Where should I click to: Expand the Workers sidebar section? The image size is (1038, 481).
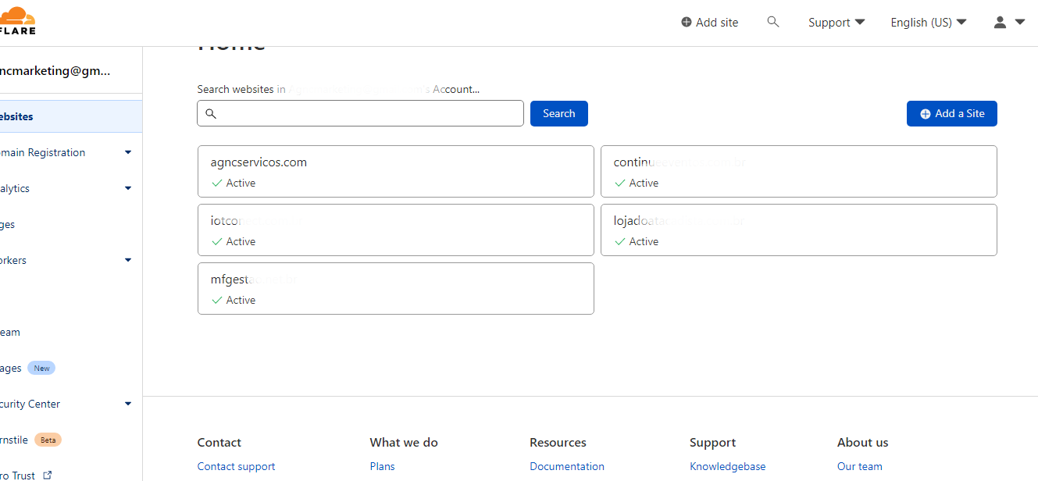tap(128, 261)
